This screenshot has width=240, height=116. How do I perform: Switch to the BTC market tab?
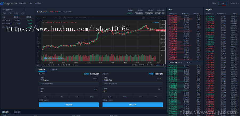23,13
